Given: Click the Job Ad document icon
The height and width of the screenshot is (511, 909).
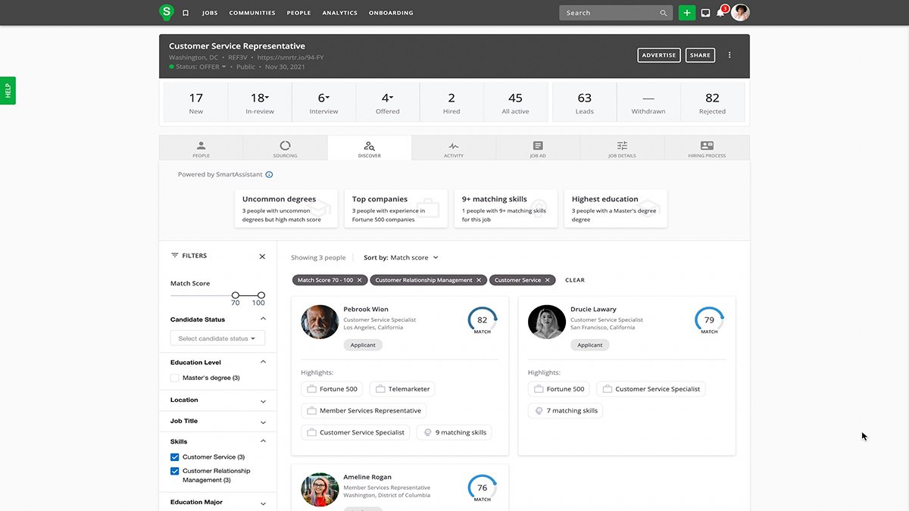Looking at the screenshot, I should [x=538, y=148].
